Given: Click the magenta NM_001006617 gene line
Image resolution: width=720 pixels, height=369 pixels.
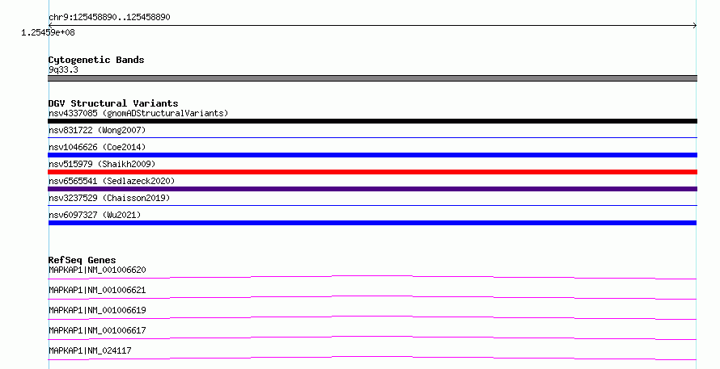Looking at the screenshot, I should (x=372, y=338).
